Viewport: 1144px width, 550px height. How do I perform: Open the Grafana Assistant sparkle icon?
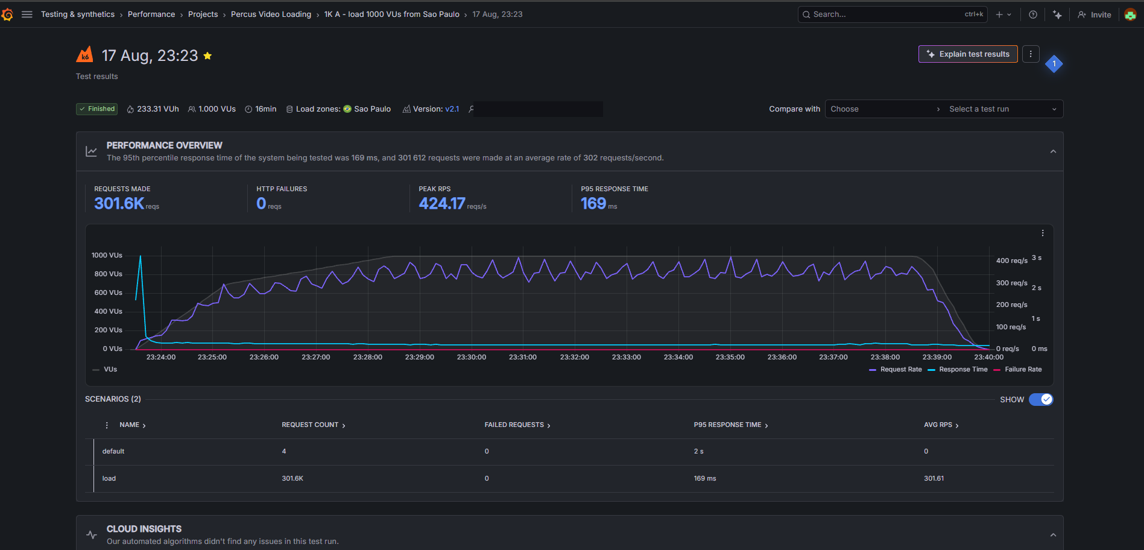pyautogui.click(x=1057, y=14)
